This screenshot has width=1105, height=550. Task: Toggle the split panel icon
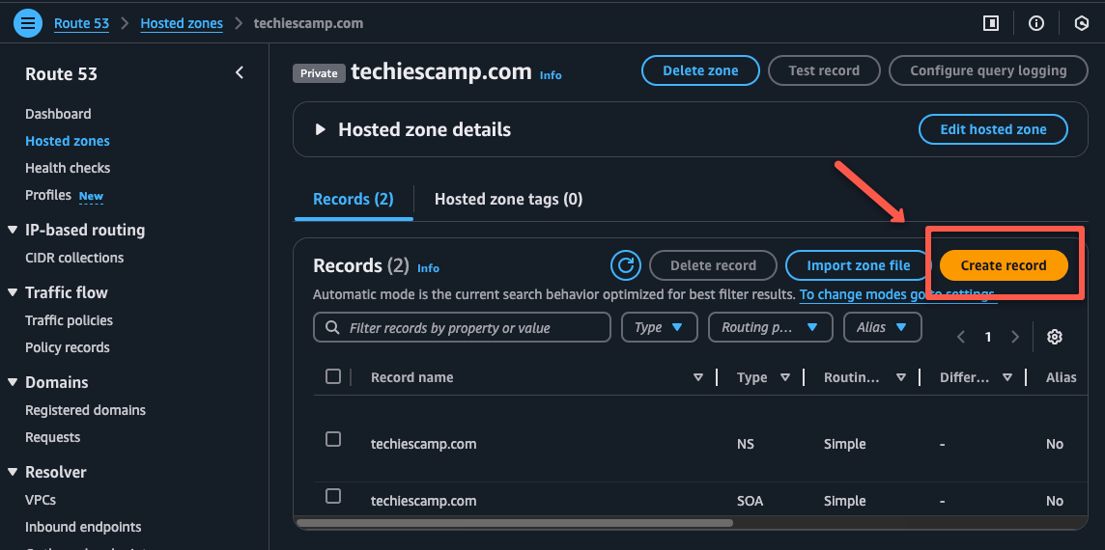click(x=991, y=23)
